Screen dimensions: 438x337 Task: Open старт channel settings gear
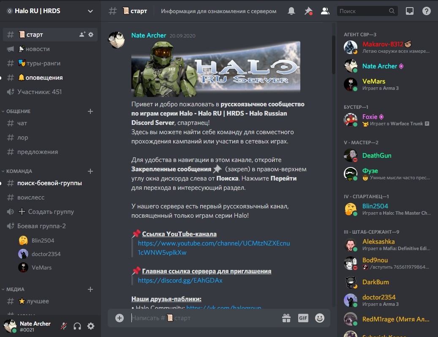[91, 34]
